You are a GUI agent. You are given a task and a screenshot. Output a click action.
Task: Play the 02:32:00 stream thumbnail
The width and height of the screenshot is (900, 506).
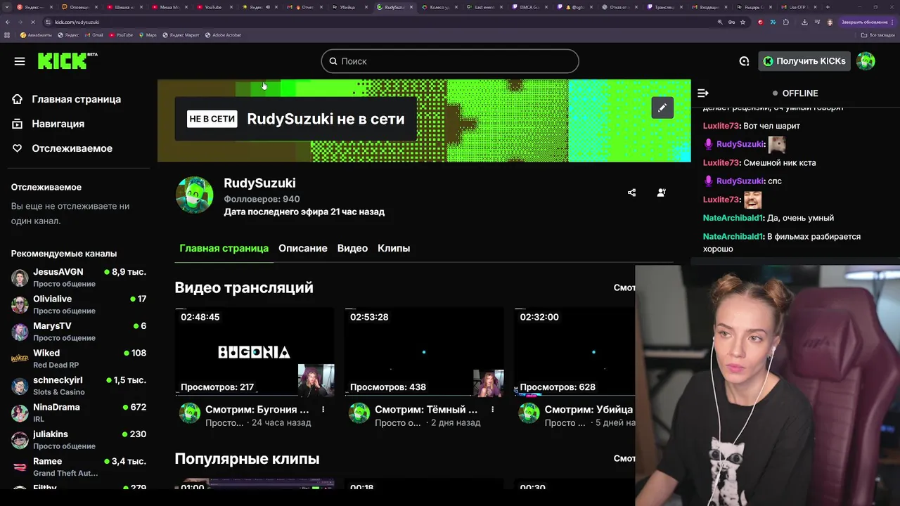574,352
